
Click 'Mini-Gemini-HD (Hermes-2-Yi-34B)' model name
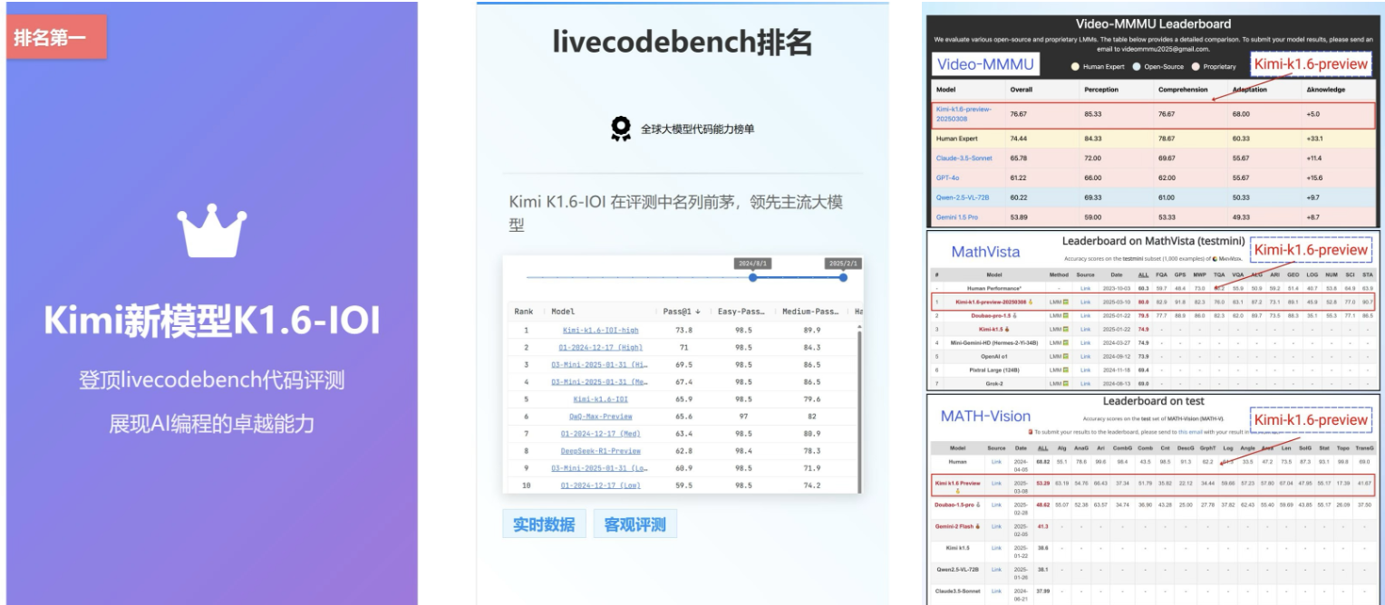click(x=994, y=343)
